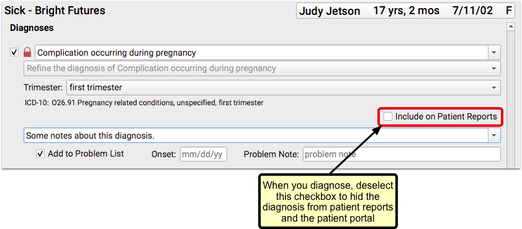Click the first trimester selection box
Viewport: 522px width, 229px height.
[x=284, y=88]
